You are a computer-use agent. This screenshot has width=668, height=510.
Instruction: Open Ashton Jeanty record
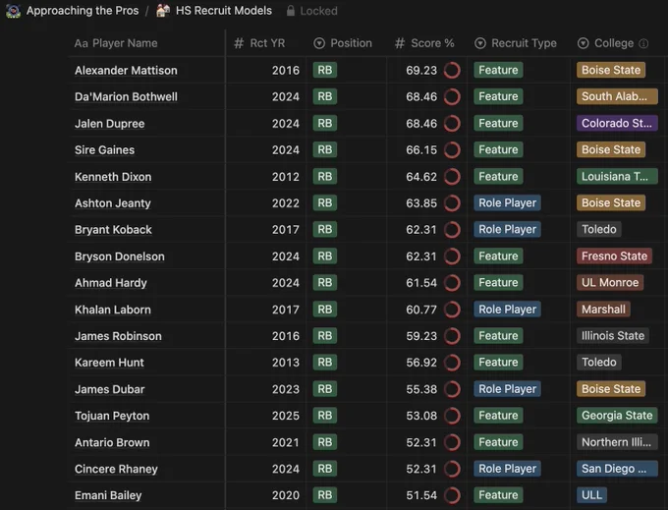(112, 203)
